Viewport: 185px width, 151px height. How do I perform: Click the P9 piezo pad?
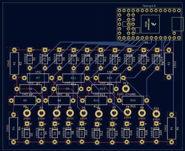[142, 113]
